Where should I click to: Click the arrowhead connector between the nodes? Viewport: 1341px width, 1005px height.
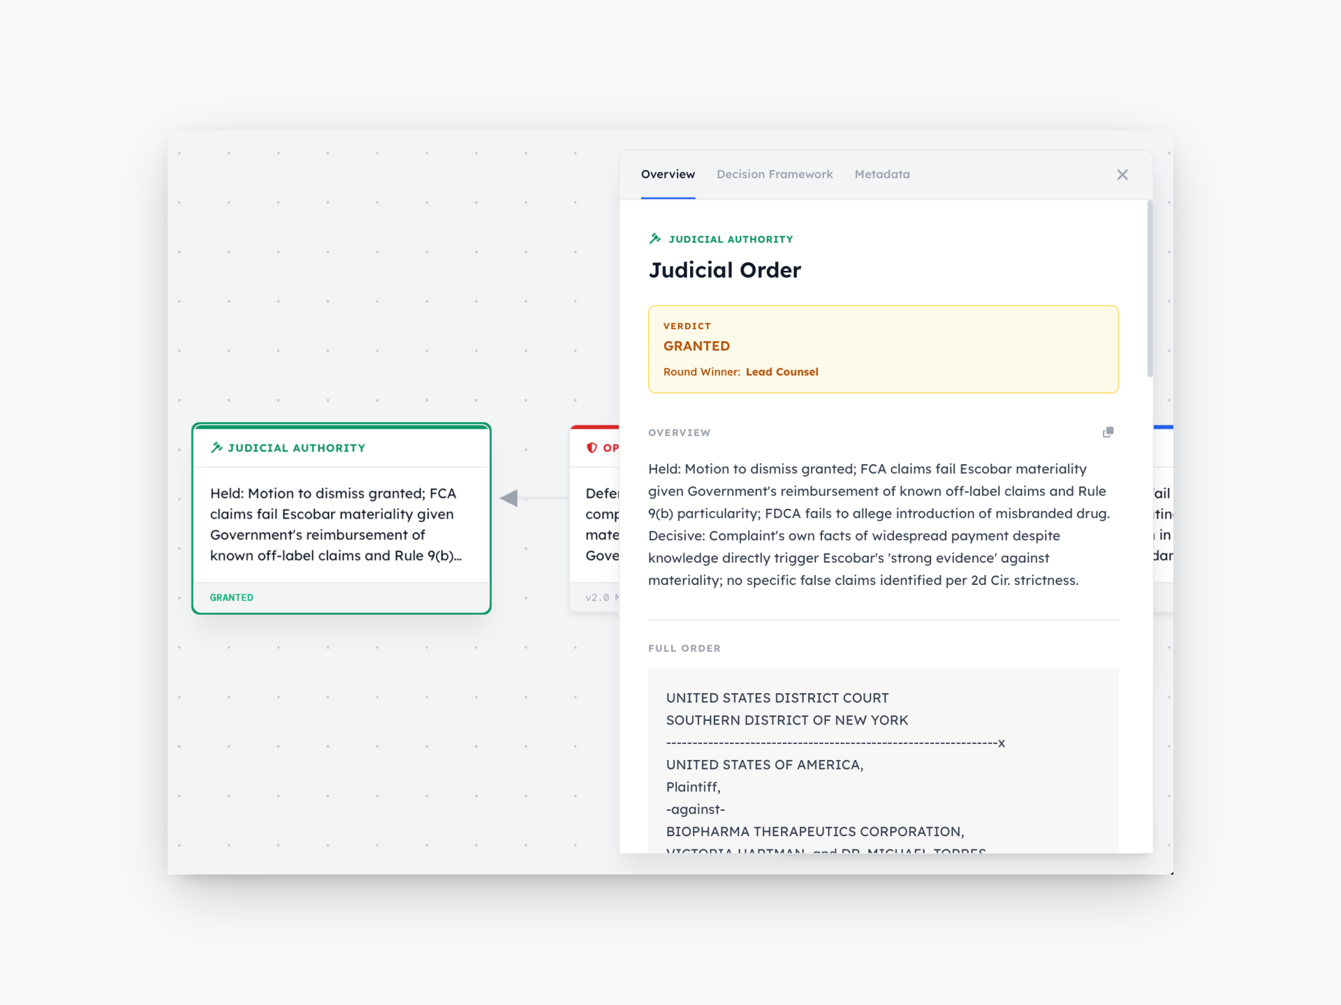(509, 498)
